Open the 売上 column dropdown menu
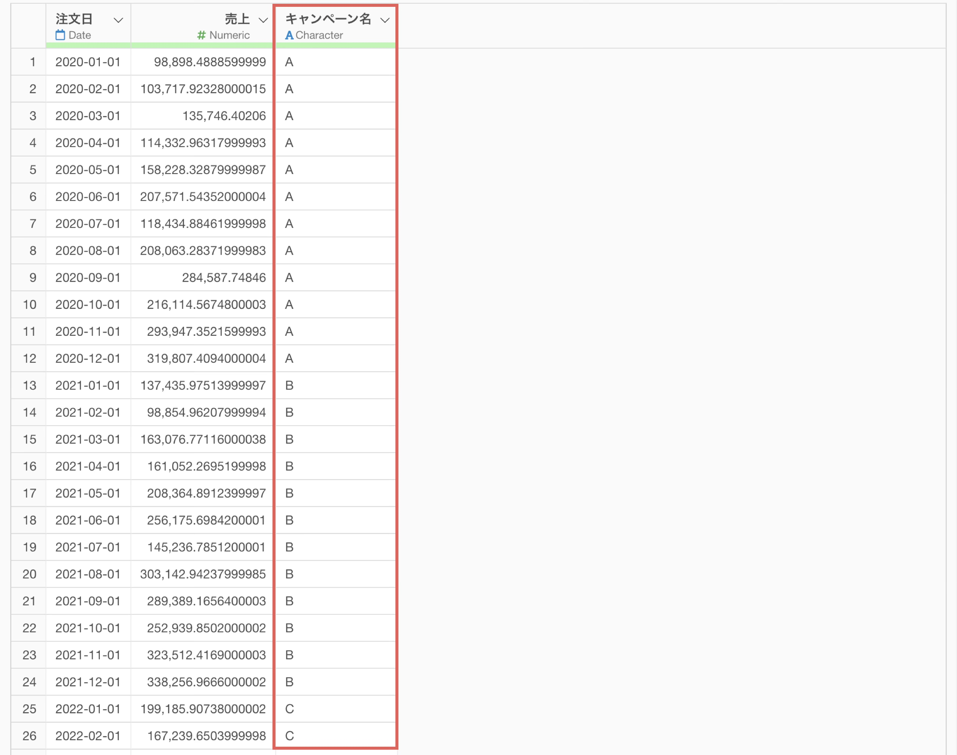This screenshot has height=755, width=957. click(x=263, y=20)
